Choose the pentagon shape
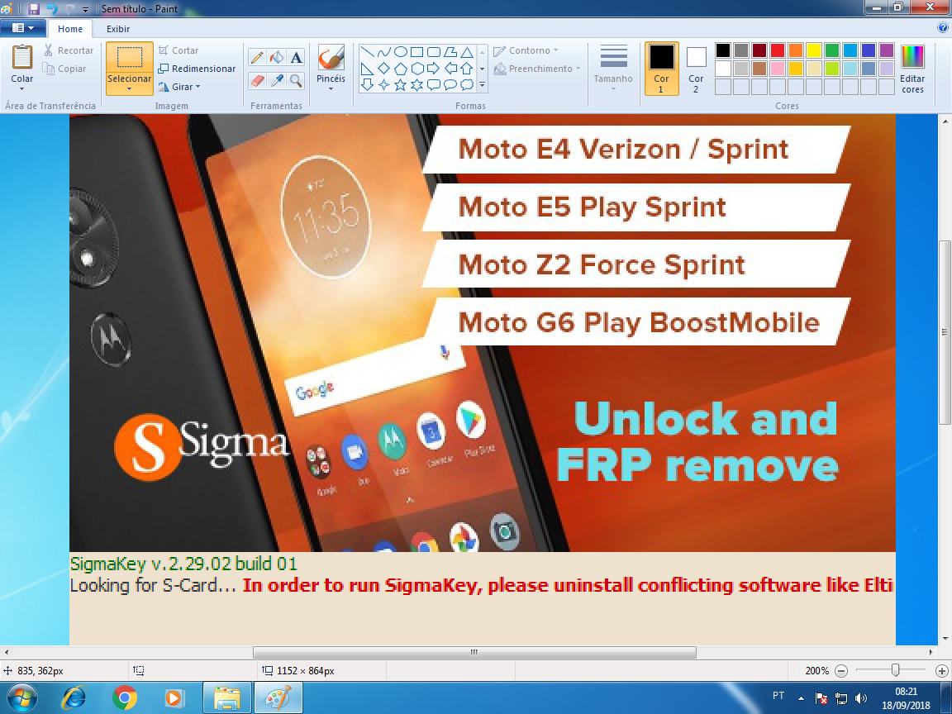This screenshot has width=952, height=714. click(400, 69)
